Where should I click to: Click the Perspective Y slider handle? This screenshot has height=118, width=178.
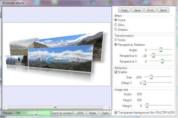pyautogui.click(x=162, y=61)
